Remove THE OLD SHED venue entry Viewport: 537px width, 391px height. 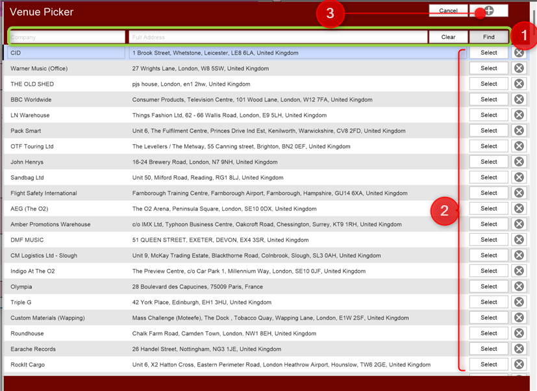519,84
